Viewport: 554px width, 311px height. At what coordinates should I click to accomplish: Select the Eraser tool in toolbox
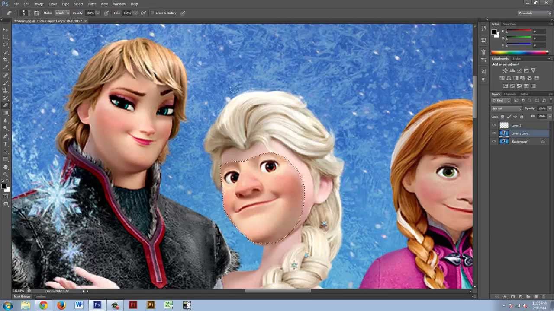[x=5, y=105]
